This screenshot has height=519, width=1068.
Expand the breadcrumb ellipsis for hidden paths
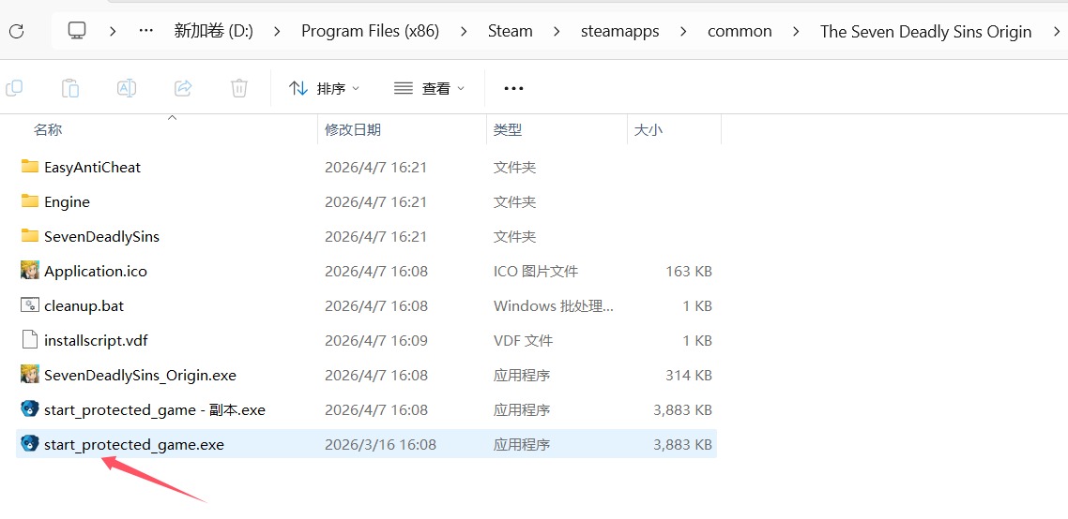(145, 31)
